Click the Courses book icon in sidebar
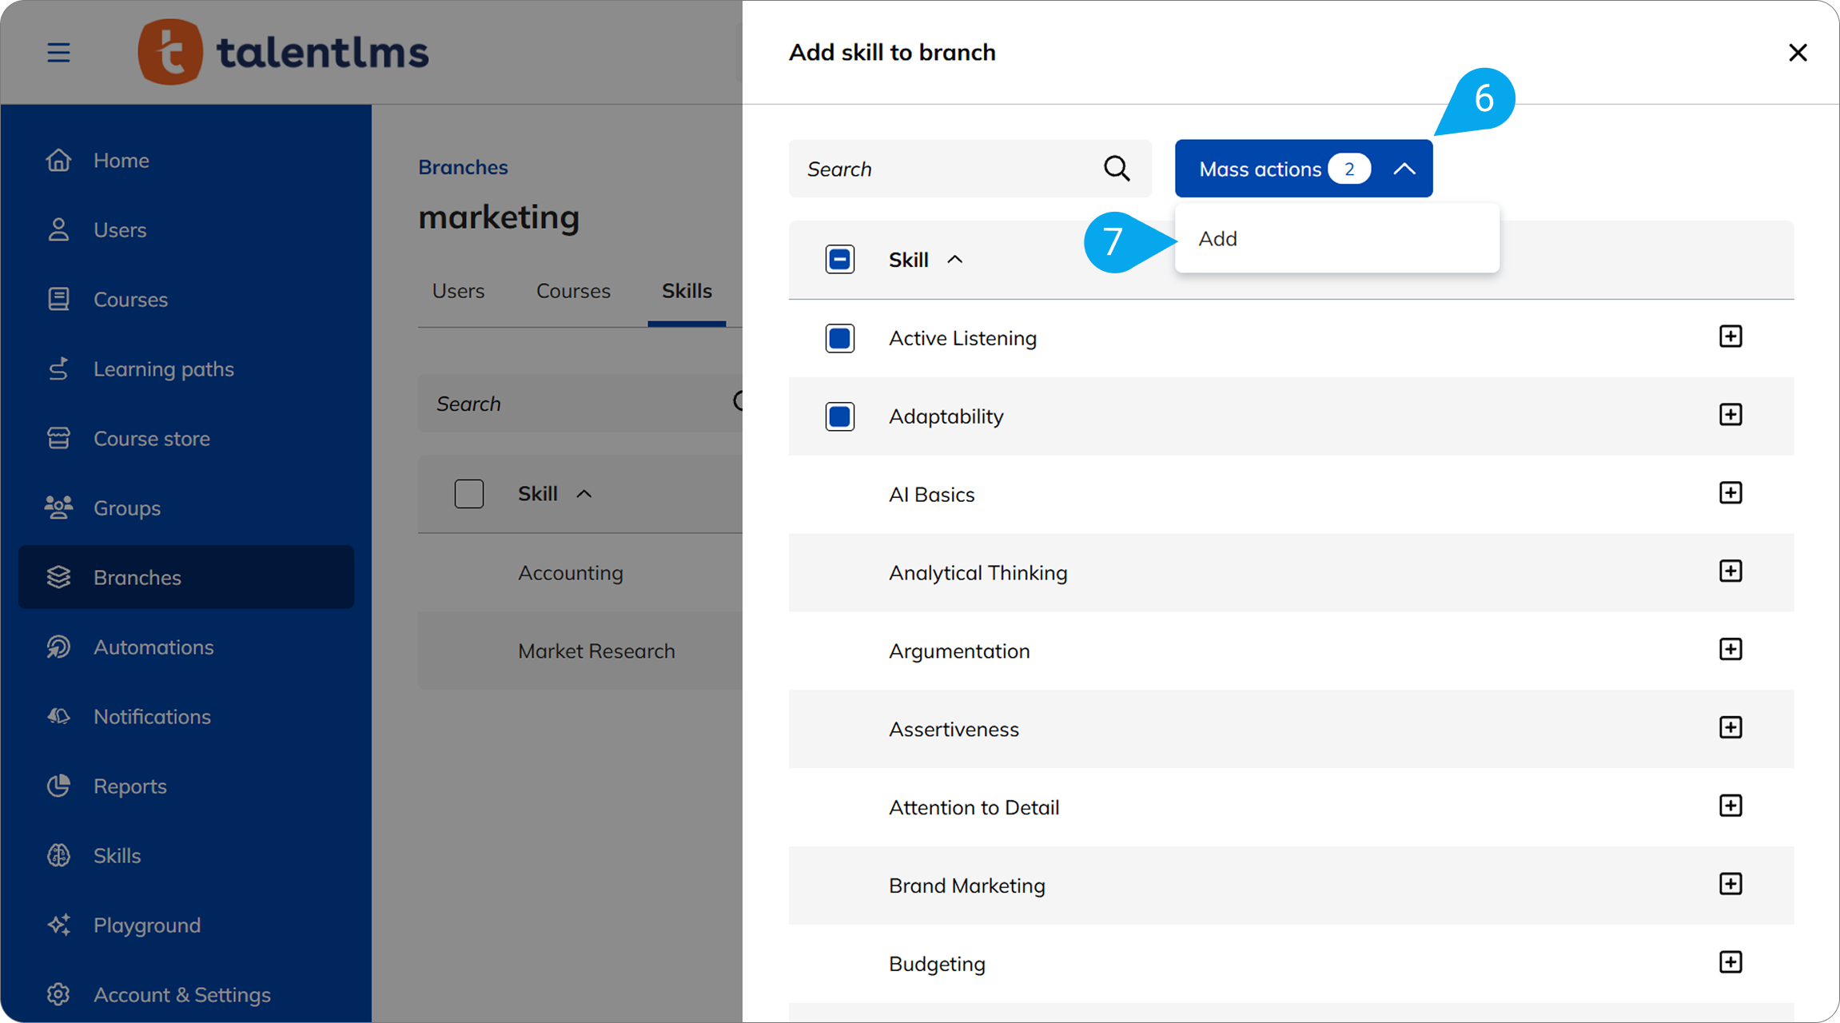 (58, 299)
